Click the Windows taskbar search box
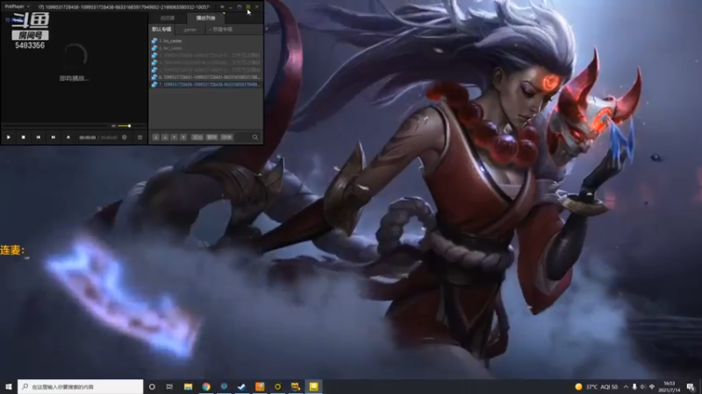702x394 pixels. tap(81, 387)
